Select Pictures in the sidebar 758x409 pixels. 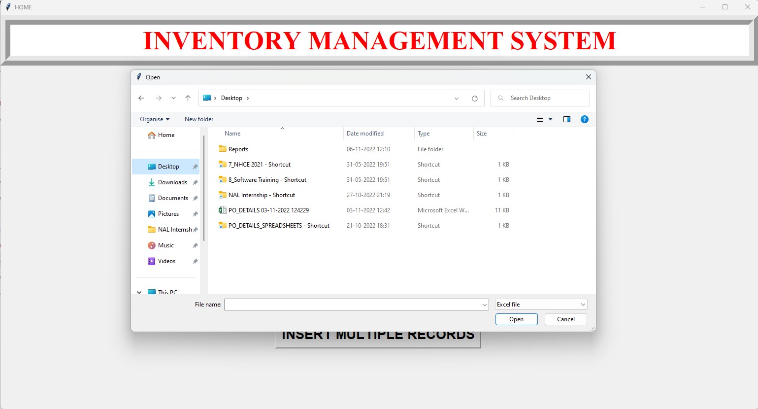click(167, 213)
